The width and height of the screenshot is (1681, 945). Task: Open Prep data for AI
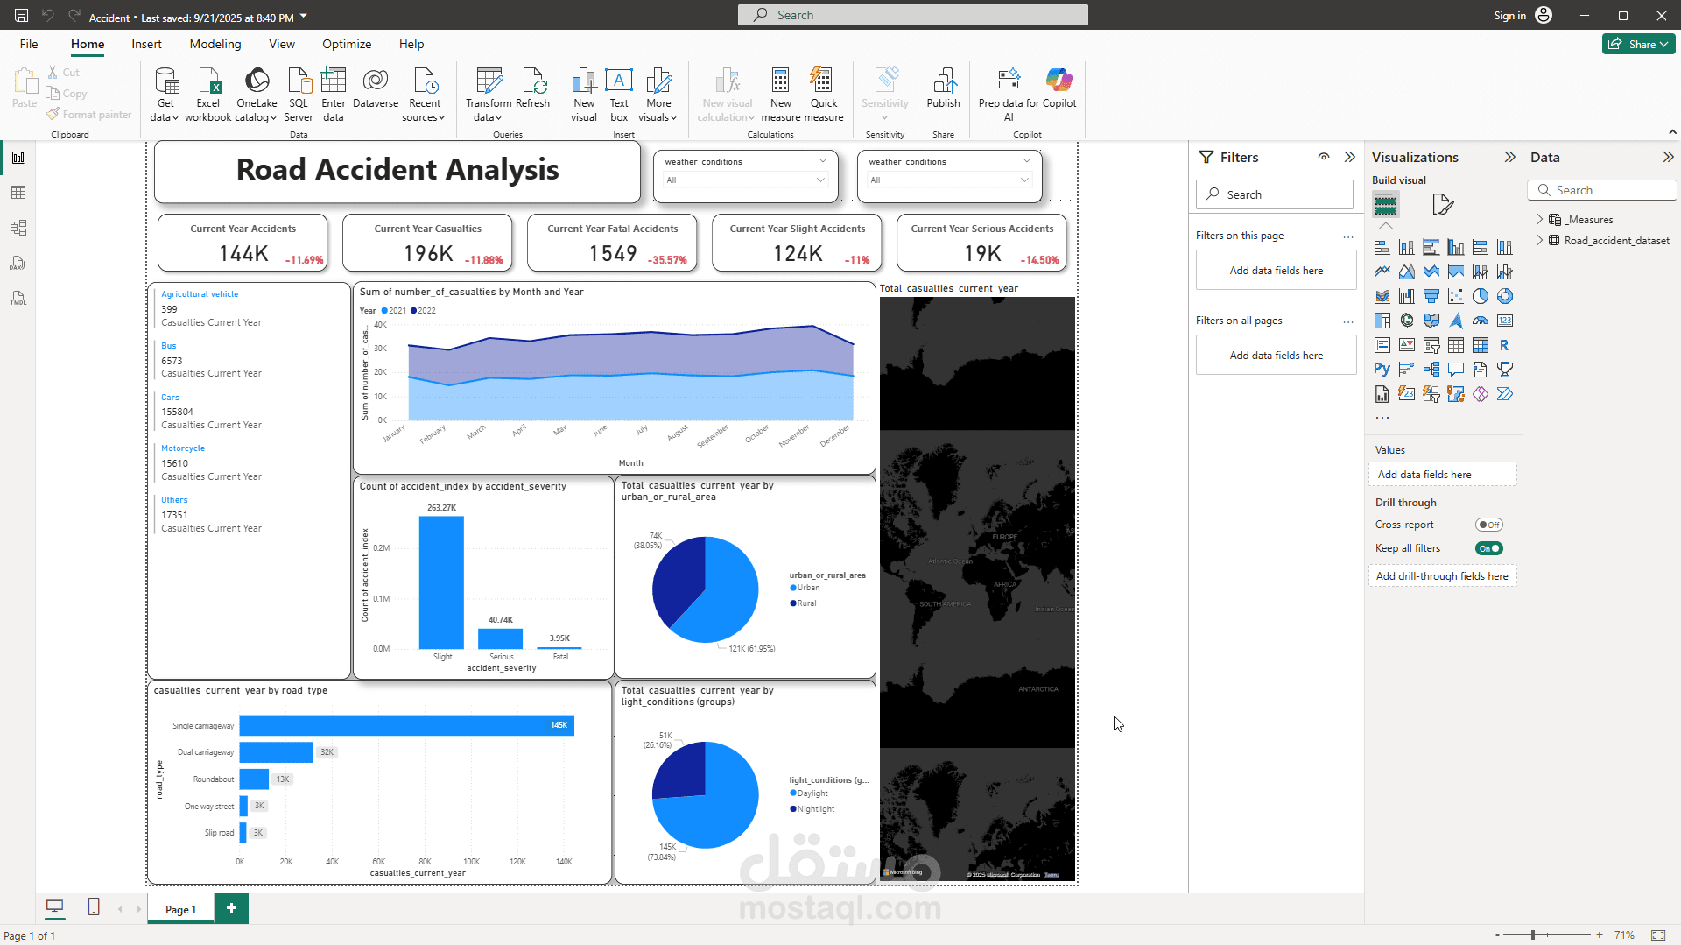(1009, 95)
